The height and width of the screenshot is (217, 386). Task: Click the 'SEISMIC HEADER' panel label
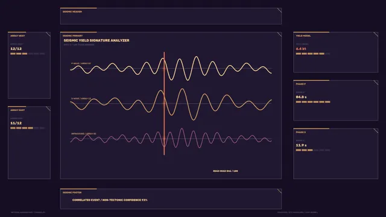click(72, 11)
